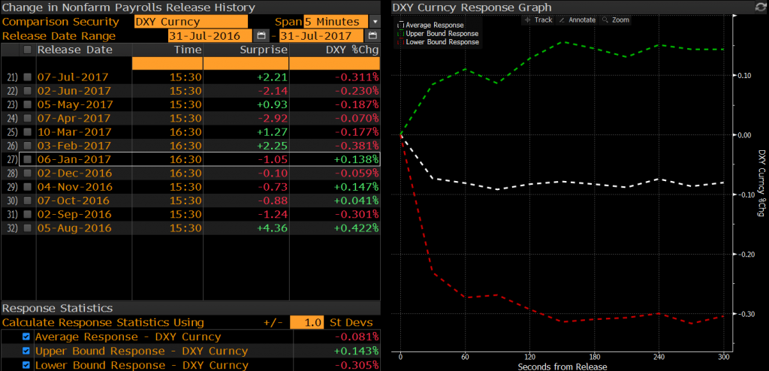Viewport: 769px width, 371px height.
Task: Sort by Time column header
Action: (x=188, y=50)
